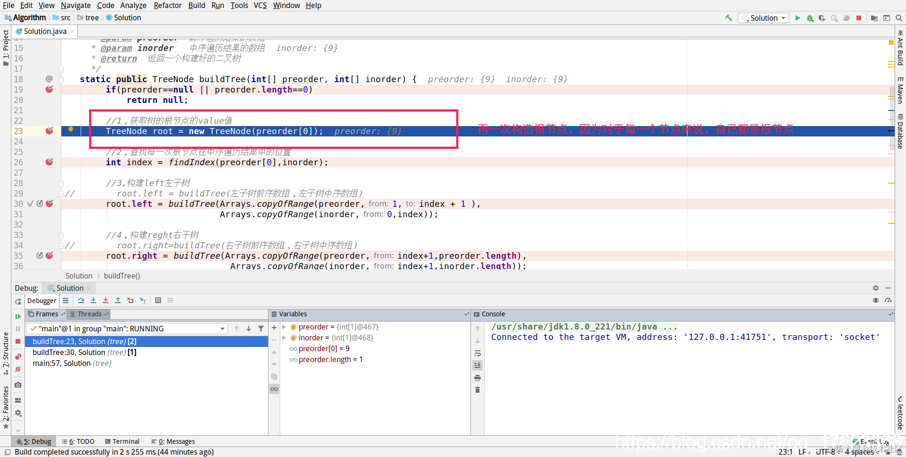Toggle soft-wrap in console

(x=478, y=353)
